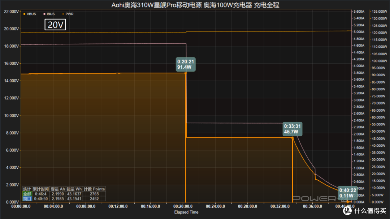Click the 14.000V voltage axis label

click(12, 81)
